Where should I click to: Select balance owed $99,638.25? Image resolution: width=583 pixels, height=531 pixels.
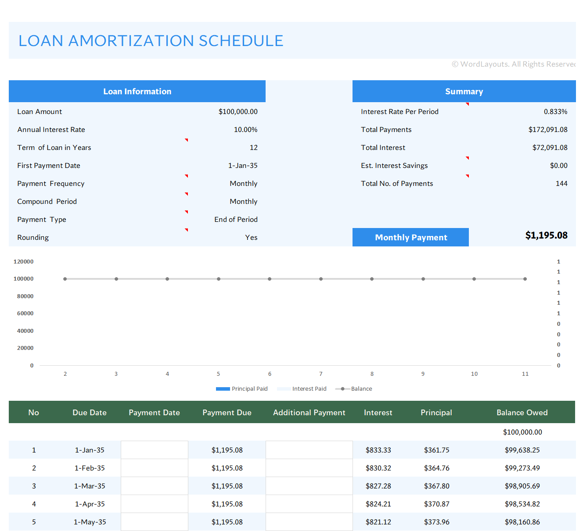522,450
